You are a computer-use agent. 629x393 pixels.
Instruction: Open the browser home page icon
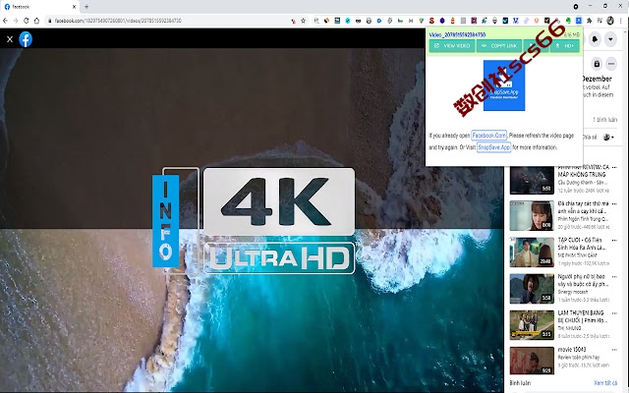pos(36,21)
